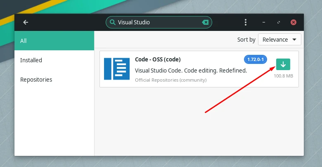Maximize the package manager window
The width and height of the screenshot is (322, 167).
[279, 22]
